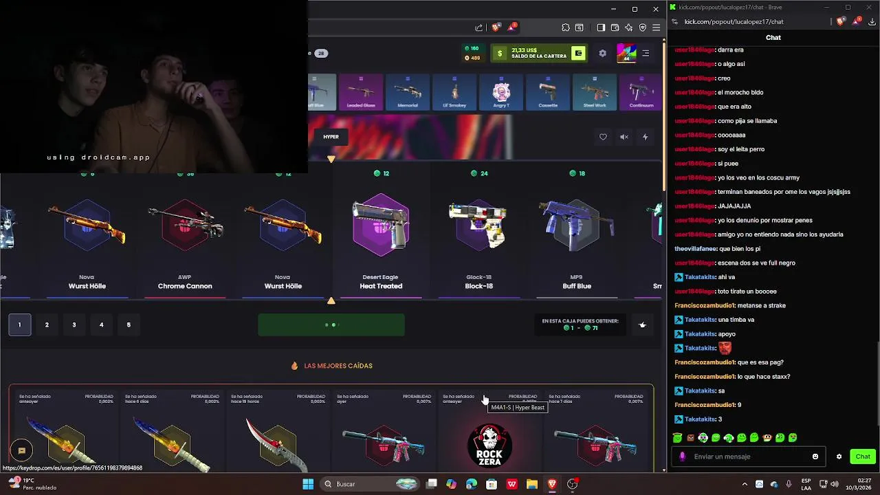Open the emoji picker smiley icon
This screenshot has width=880, height=495.
click(x=815, y=456)
